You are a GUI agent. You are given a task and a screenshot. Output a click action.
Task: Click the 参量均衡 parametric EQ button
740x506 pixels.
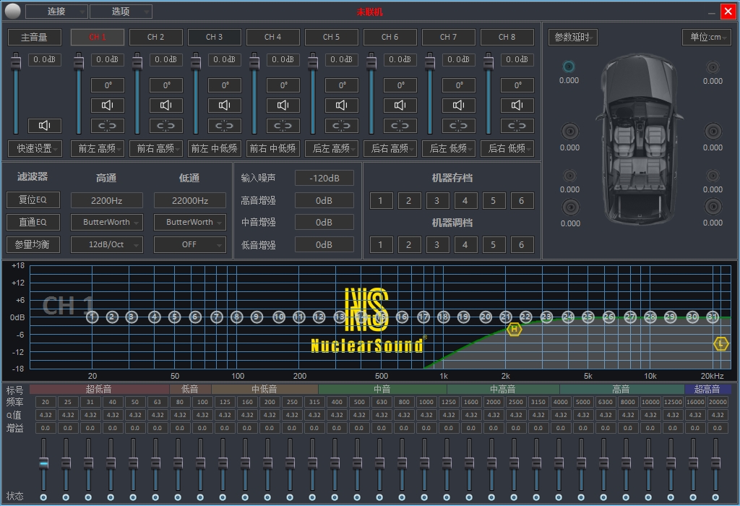point(33,244)
